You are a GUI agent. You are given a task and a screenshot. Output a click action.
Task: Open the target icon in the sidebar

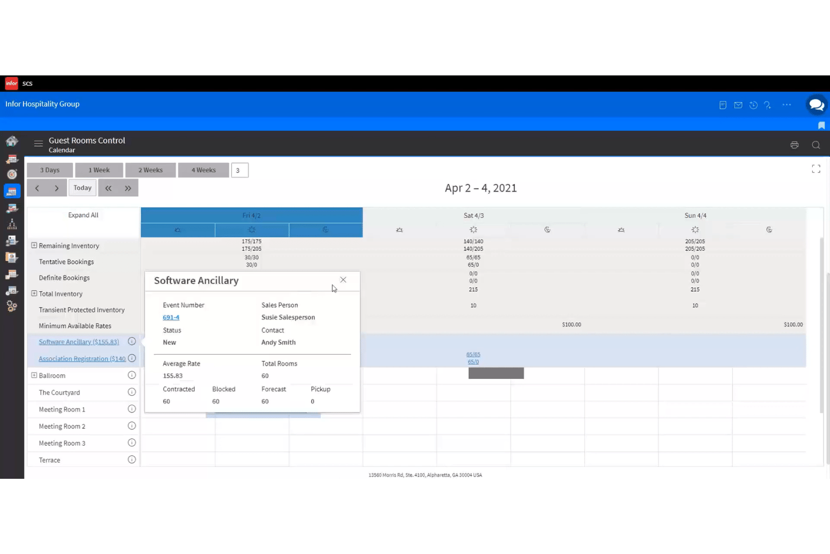(x=12, y=174)
